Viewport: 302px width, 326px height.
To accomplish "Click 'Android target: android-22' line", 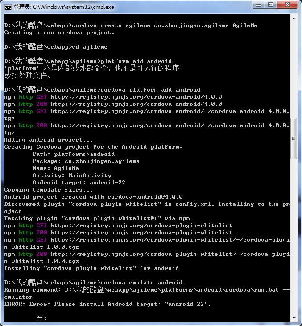I will pyautogui.click(x=79, y=183).
